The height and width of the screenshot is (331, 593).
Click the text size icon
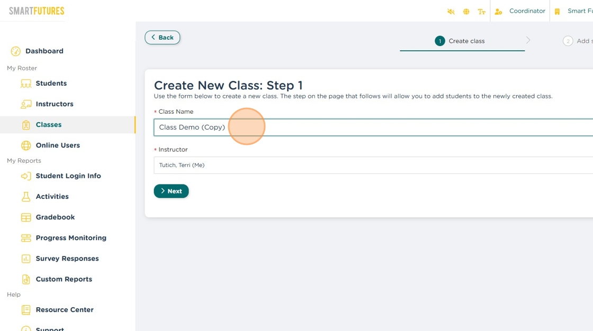[x=481, y=11]
